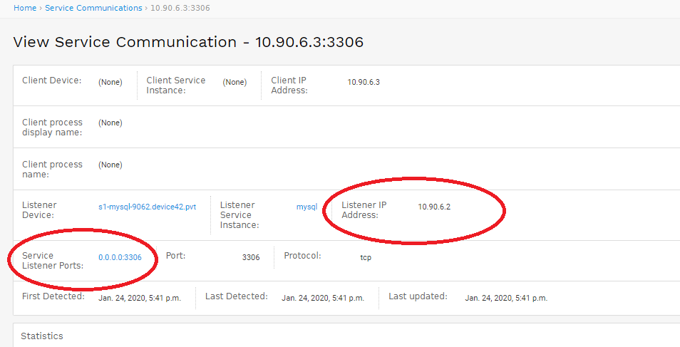
Task: Click the Statistics section header
Action: (41, 336)
